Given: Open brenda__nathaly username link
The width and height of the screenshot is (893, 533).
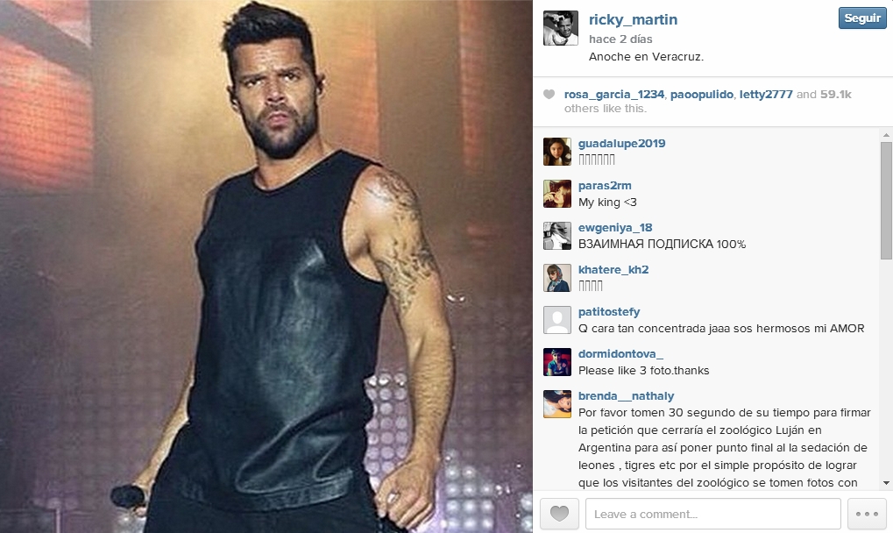Looking at the screenshot, I should [x=626, y=396].
